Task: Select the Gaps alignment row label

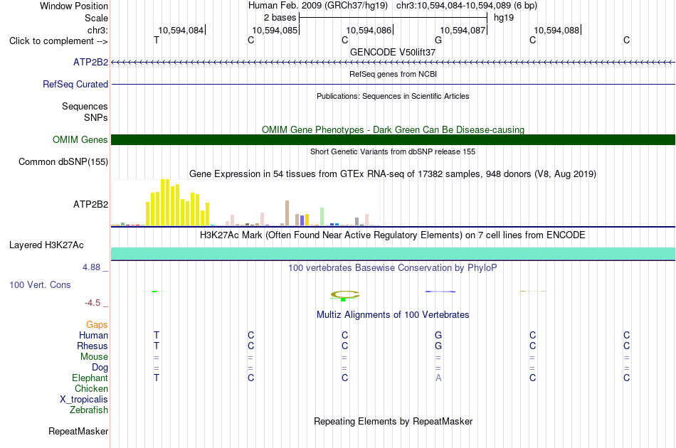Action: tap(97, 325)
